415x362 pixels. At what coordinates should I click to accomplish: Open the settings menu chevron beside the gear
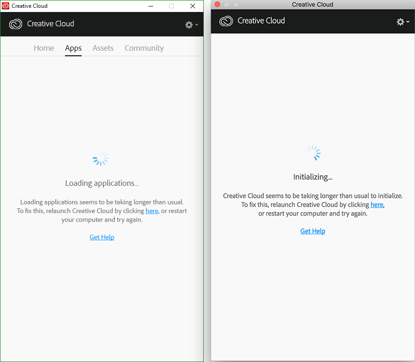pos(196,25)
